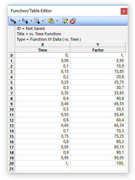Select row header 21
Viewport: 135px width, 180px height.
coord(11,169)
